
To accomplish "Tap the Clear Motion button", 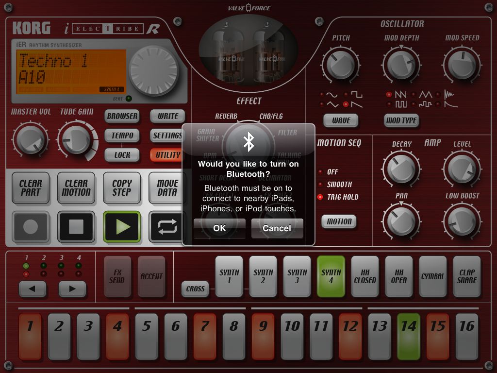I will pyautogui.click(x=76, y=188).
